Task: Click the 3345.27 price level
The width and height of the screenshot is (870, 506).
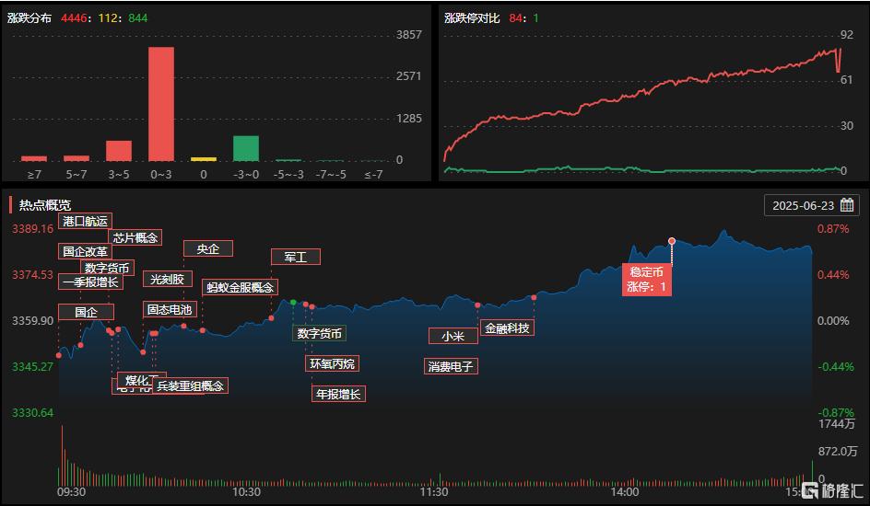Action: 33,366
